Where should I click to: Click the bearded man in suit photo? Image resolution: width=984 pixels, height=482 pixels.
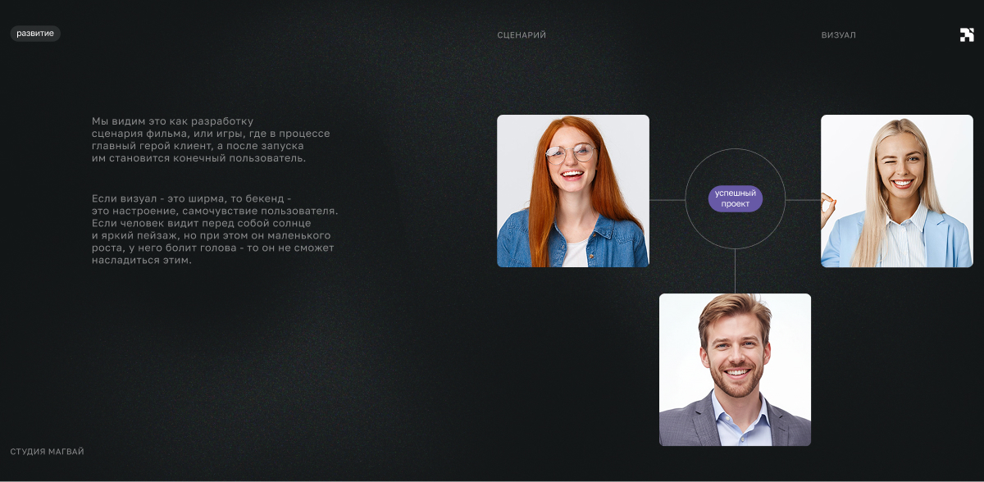pyautogui.click(x=735, y=370)
